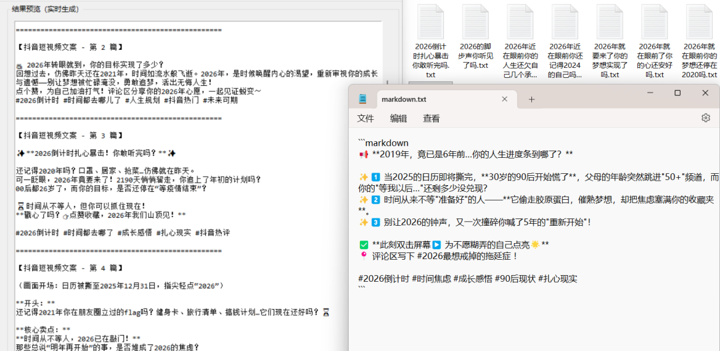720x351 pixels.
Task: Click the preview text area
Action: point(199,186)
